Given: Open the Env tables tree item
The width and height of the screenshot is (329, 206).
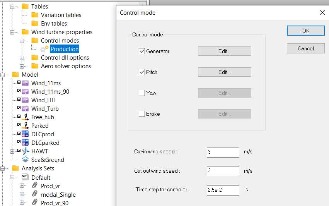Looking at the screenshot, I should pyautogui.click(x=54, y=24).
